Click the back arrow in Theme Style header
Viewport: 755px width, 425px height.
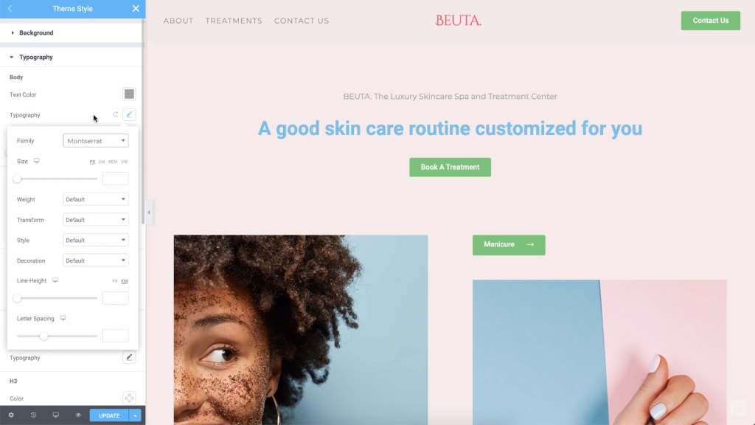pos(10,9)
